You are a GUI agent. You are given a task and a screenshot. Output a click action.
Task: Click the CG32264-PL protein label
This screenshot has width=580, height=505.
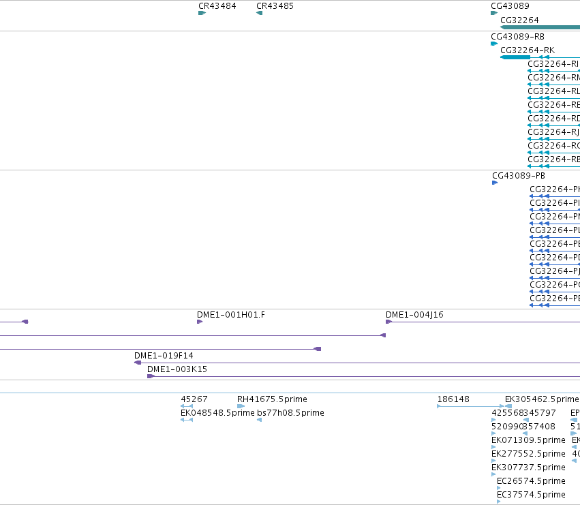coord(555,230)
